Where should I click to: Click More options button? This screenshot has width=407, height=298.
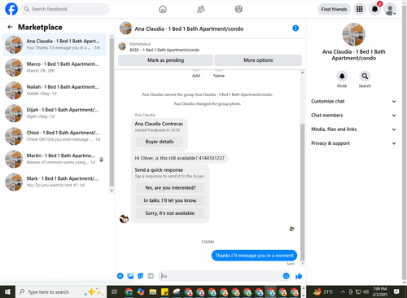pos(258,60)
